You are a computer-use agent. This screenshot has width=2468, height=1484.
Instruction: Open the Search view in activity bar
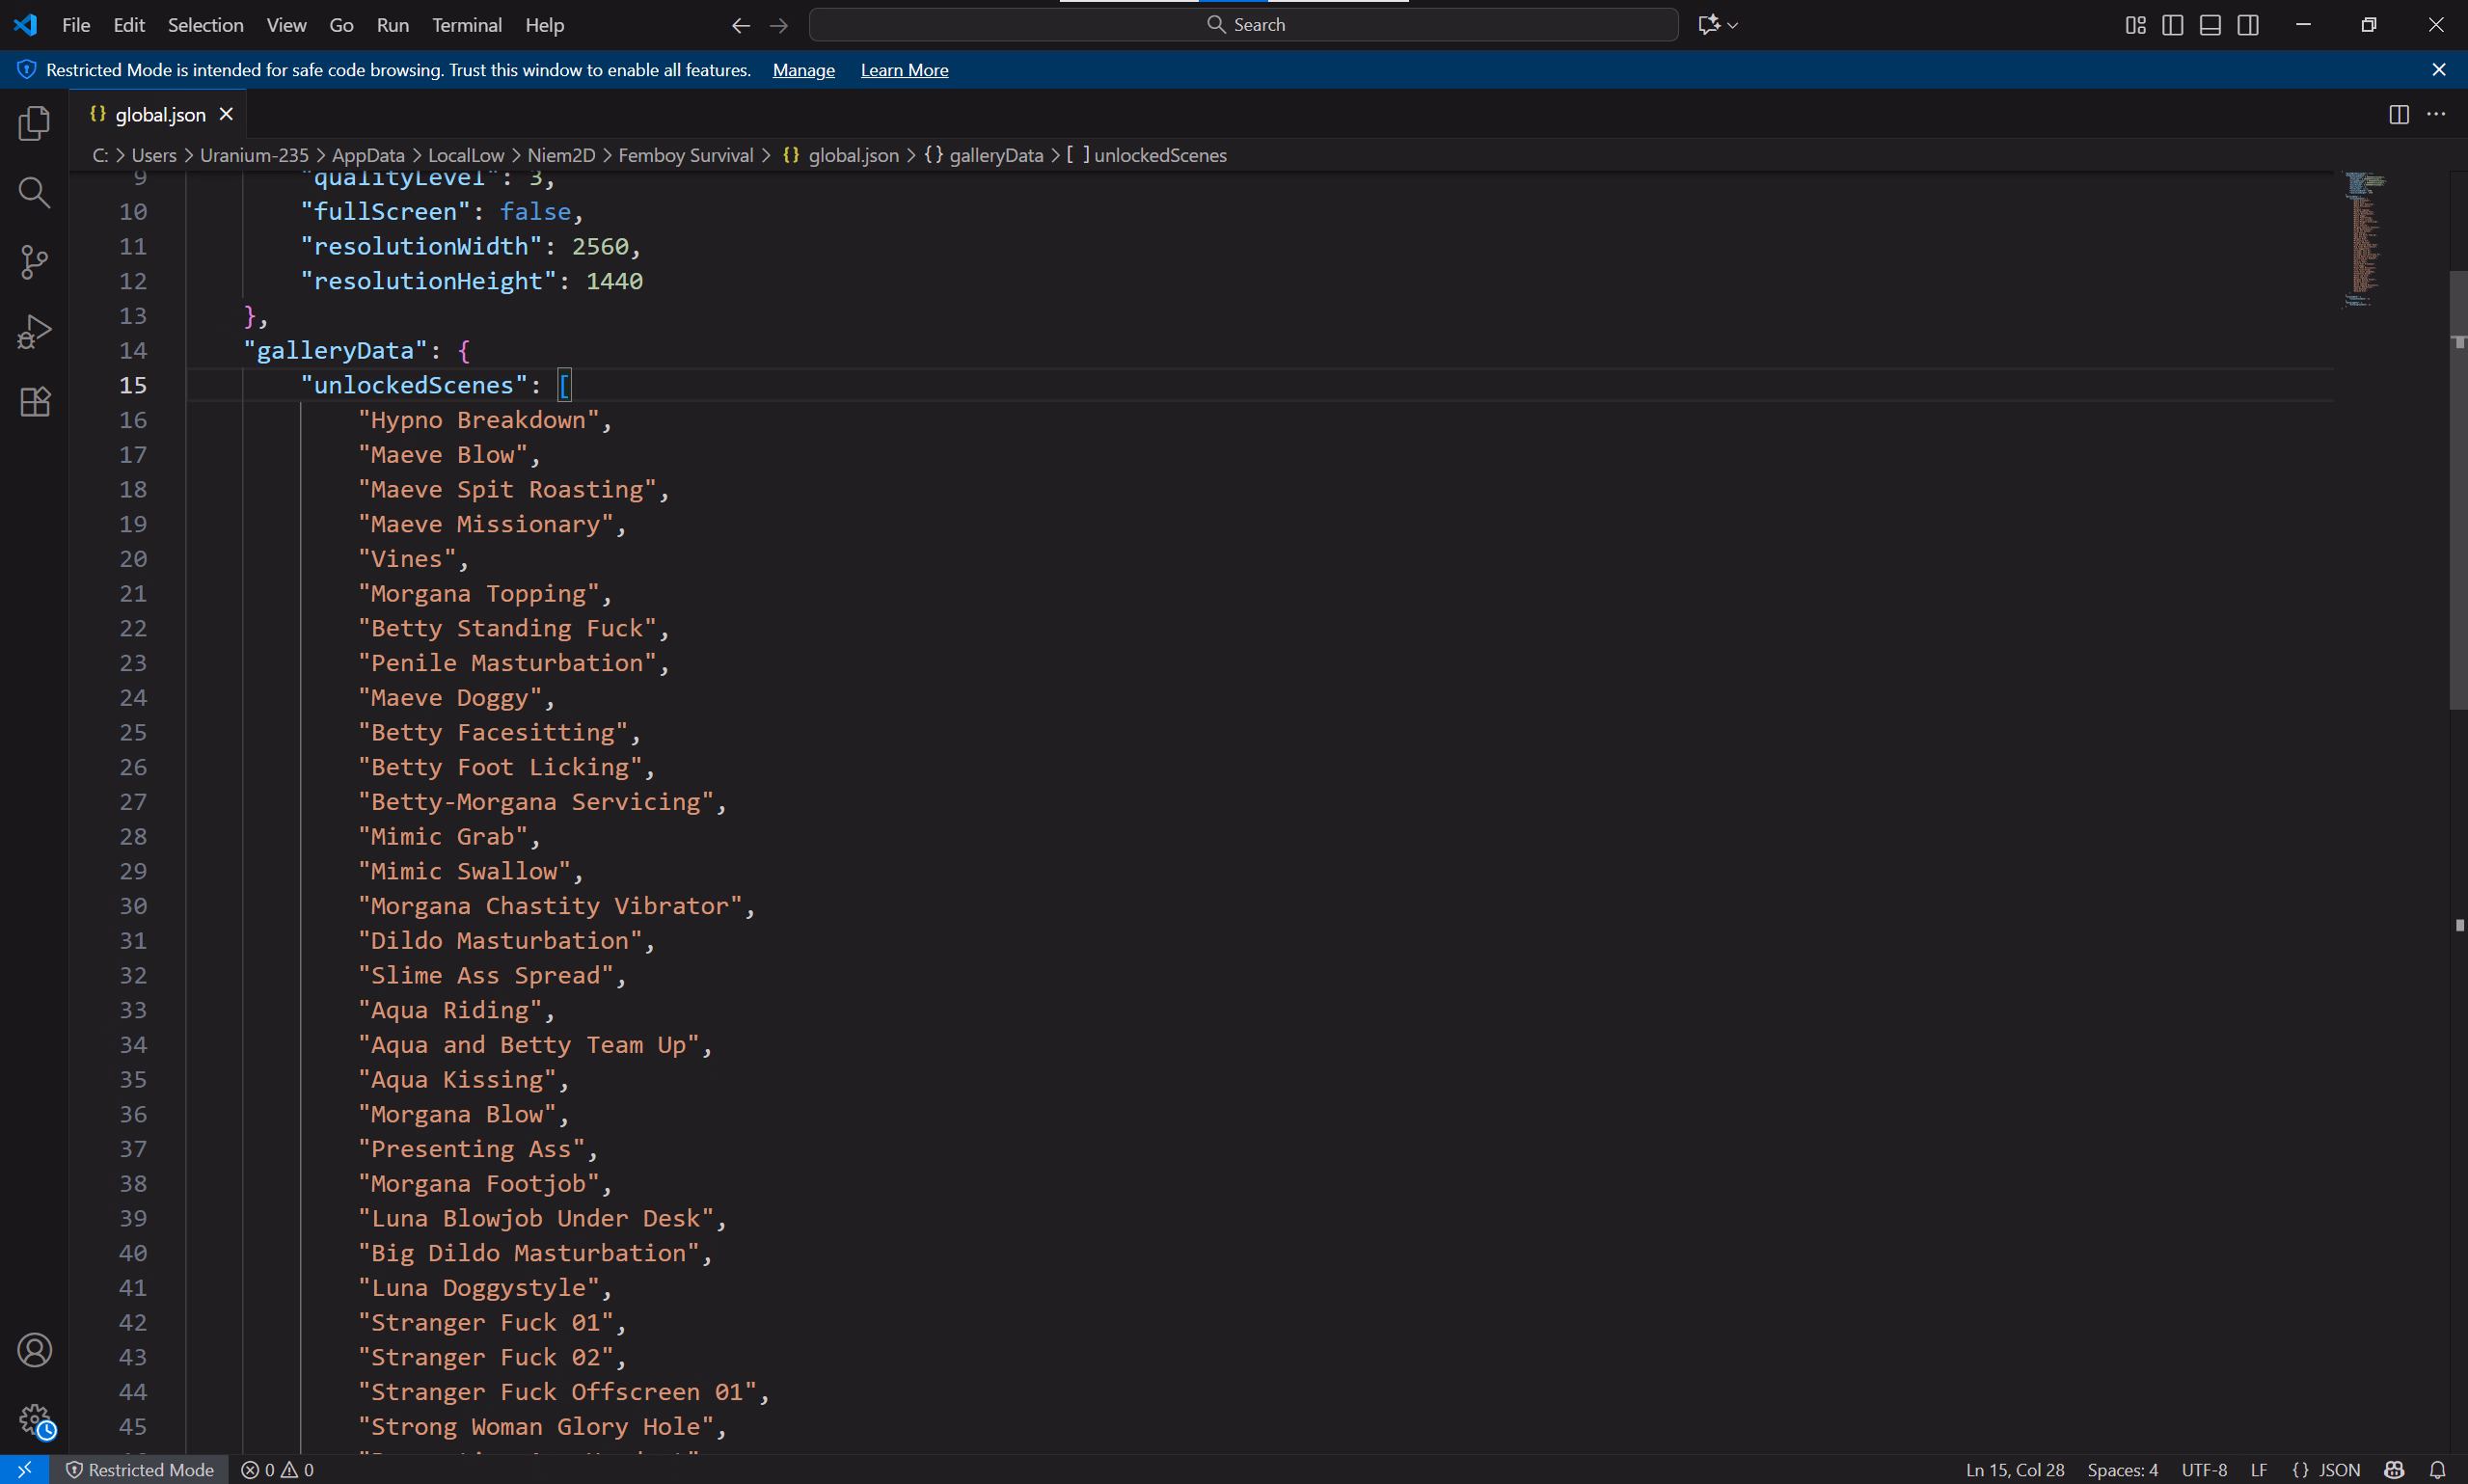click(x=34, y=192)
